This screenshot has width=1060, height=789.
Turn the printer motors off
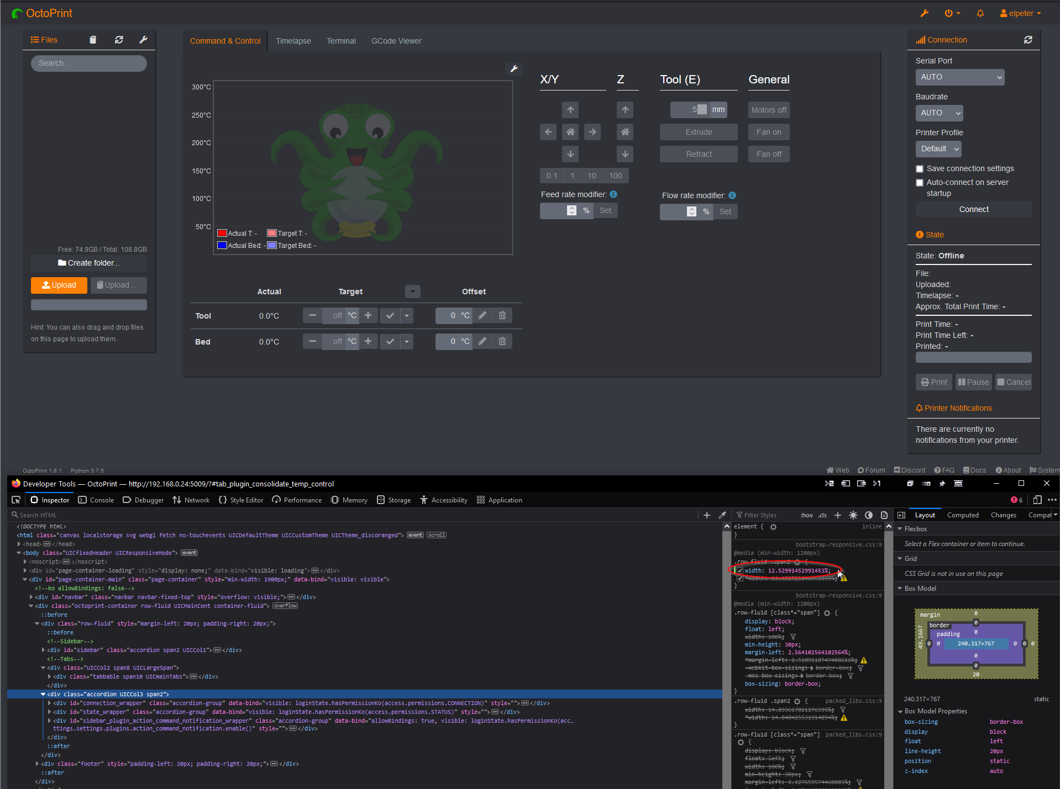[x=768, y=109]
